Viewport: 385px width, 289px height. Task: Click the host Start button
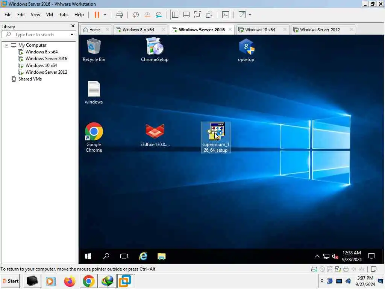pyautogui.click(x=11, y=281)
